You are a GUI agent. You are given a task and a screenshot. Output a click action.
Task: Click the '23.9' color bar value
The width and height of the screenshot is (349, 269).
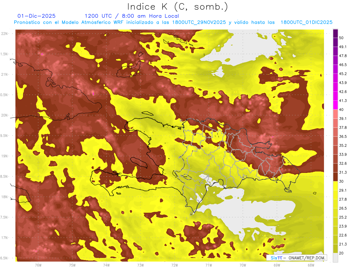point(343,226)
